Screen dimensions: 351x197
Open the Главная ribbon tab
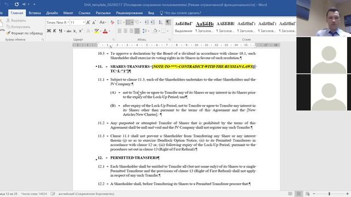(17, 13)
